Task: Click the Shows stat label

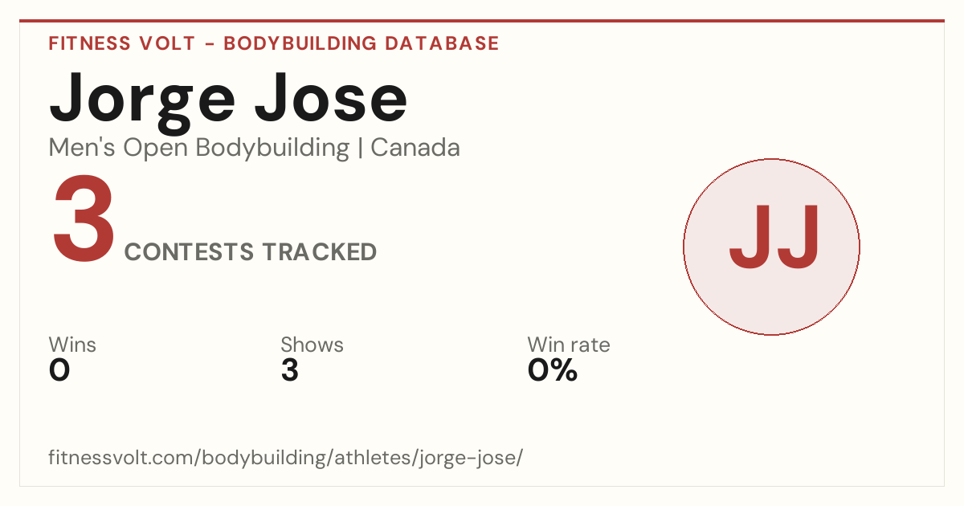Action: (312, 345)
